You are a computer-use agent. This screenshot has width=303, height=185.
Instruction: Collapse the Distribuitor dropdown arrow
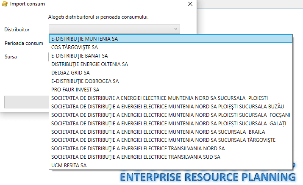tap(175, 29)
